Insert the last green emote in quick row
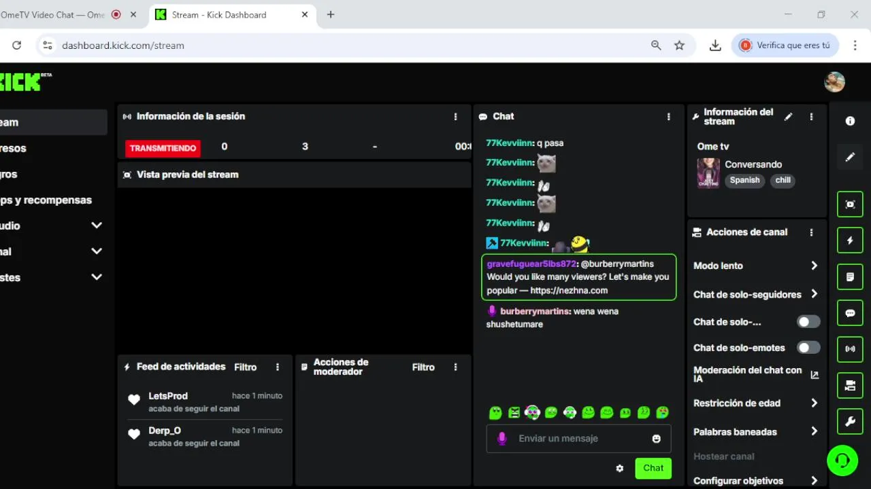The width and height of the screenshot is (871, 489). [x=662, y=413]
